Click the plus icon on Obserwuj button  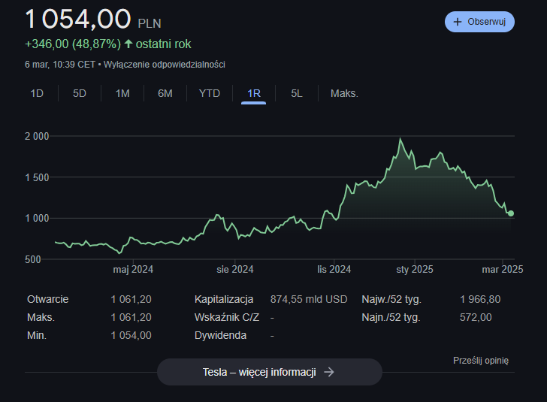pyautogui.click(x=458, y=22)
